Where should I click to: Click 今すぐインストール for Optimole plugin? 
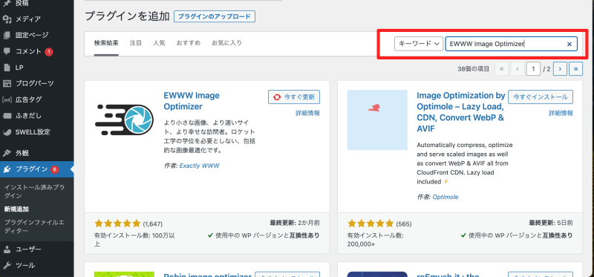click(541, 97)
